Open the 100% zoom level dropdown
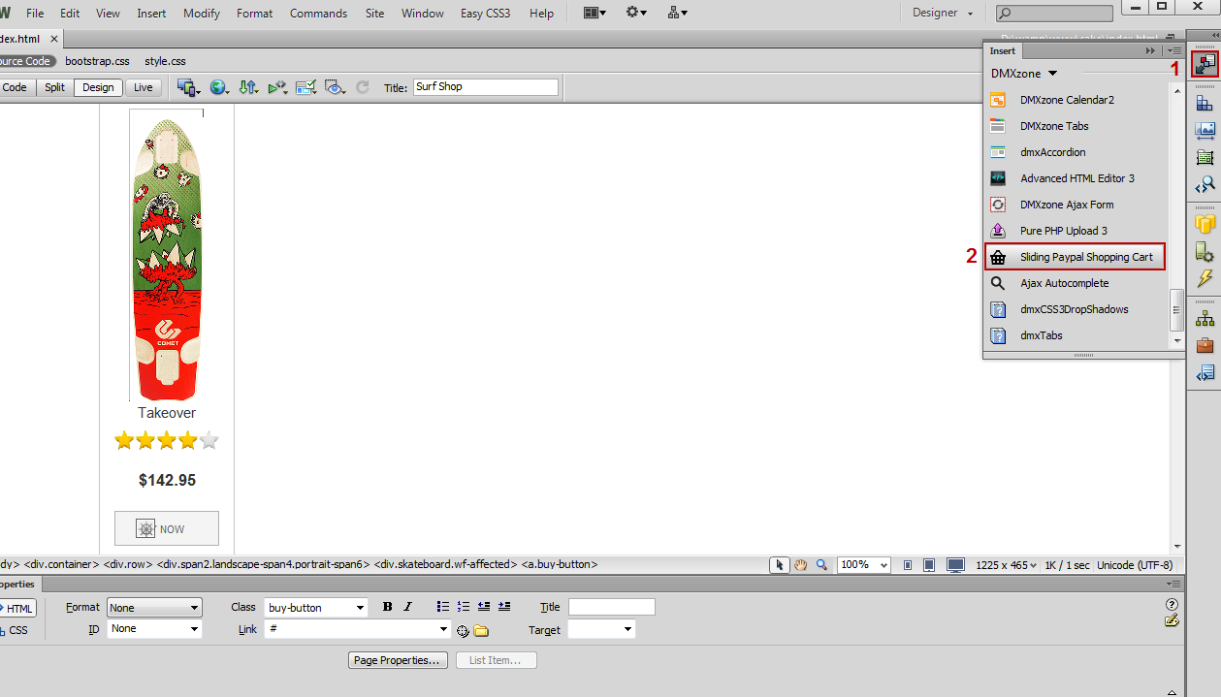The height and width of the screenshot is (697, 1221). [x=863, y=565]
